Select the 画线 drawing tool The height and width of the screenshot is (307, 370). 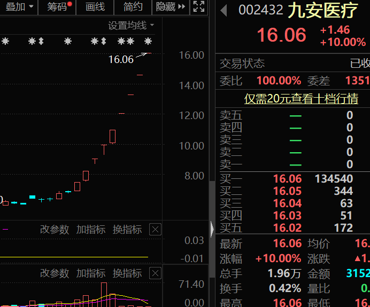point(95,7)
